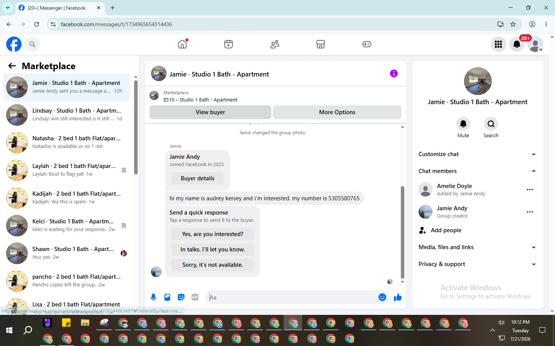Screen dimensions: 555x346
Task: Open the Windows Start menu
Action: point(9,330)
